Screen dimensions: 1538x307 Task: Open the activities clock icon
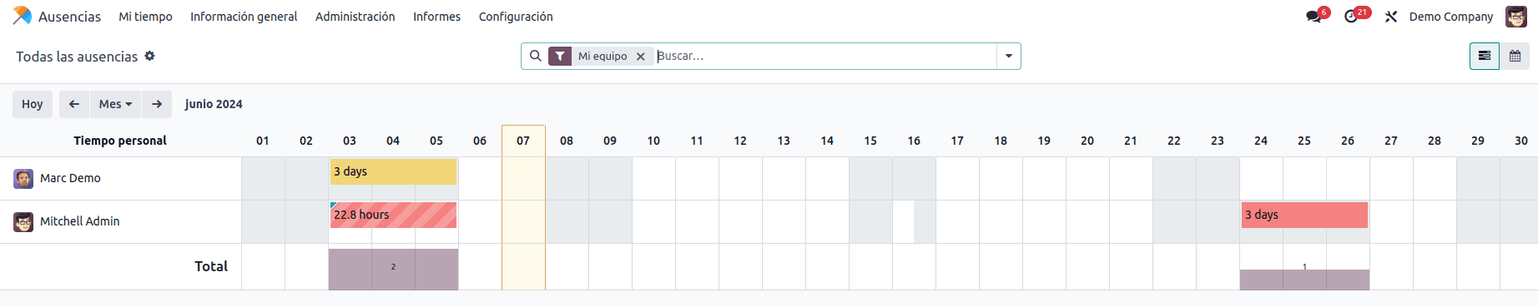1351,17
